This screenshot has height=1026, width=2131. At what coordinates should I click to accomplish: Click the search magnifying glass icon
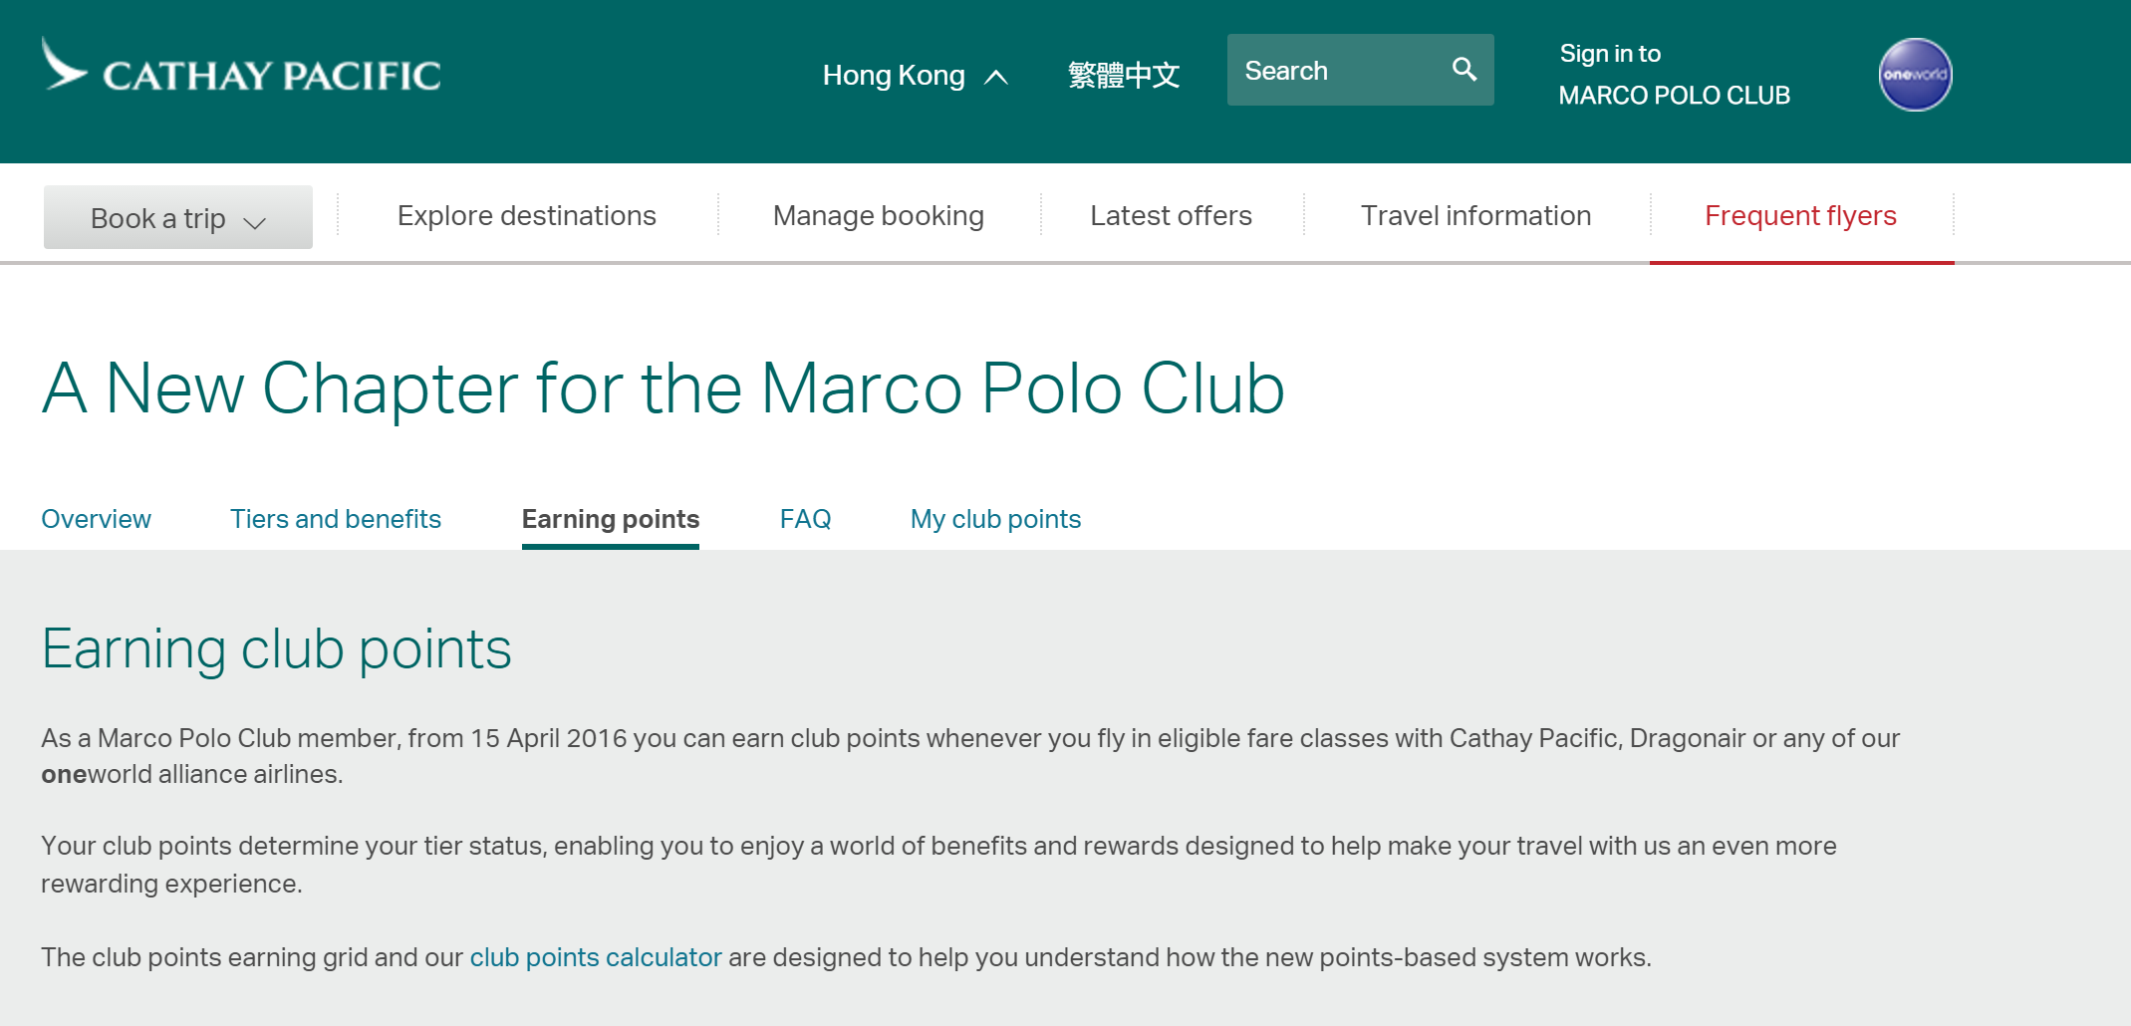pyautogui.click(x=1464, y=70)
